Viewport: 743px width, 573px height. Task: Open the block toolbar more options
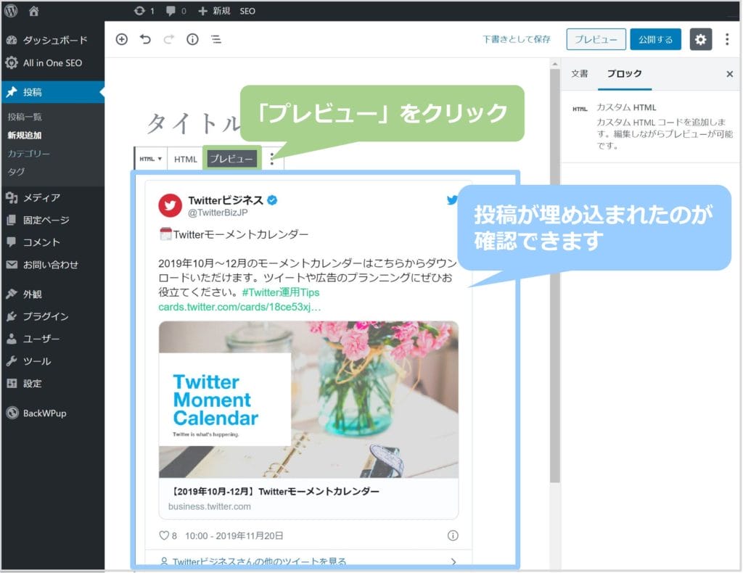coord(272,159)
